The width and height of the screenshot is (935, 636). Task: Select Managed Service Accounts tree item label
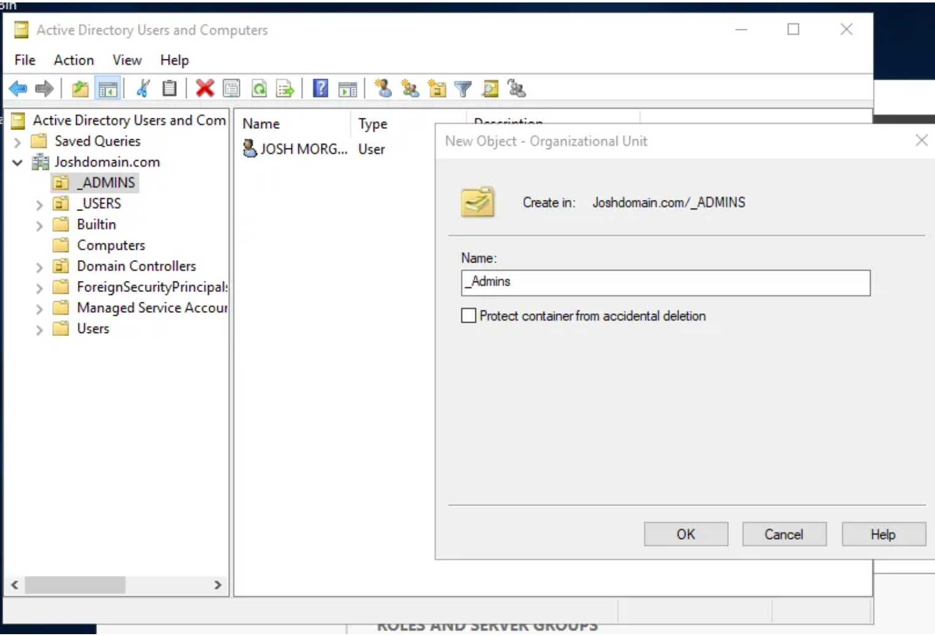pos(152,308)
